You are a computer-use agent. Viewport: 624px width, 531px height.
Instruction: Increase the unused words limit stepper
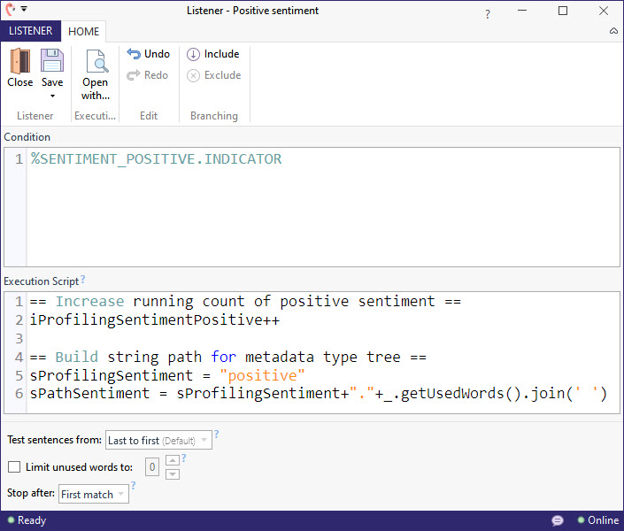point(173,461)
